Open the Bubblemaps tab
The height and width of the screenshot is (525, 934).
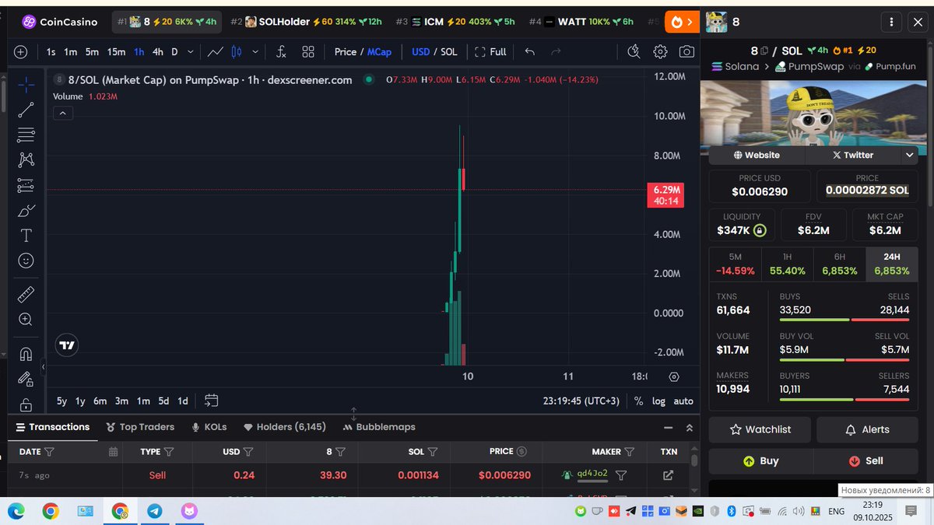click(x=379, y=427)
